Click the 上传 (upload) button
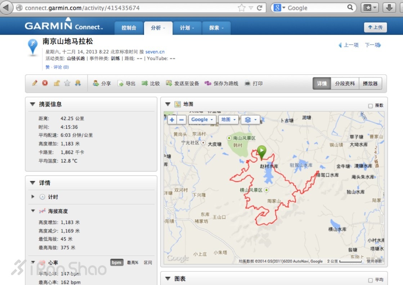Viewport: 403px width, 285px height. coord(375,27)
